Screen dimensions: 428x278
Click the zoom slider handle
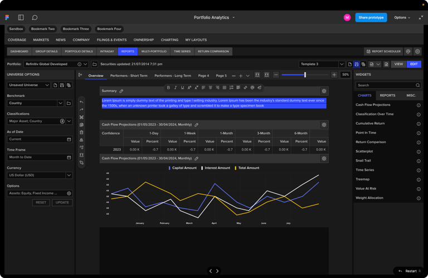(305, 75)
